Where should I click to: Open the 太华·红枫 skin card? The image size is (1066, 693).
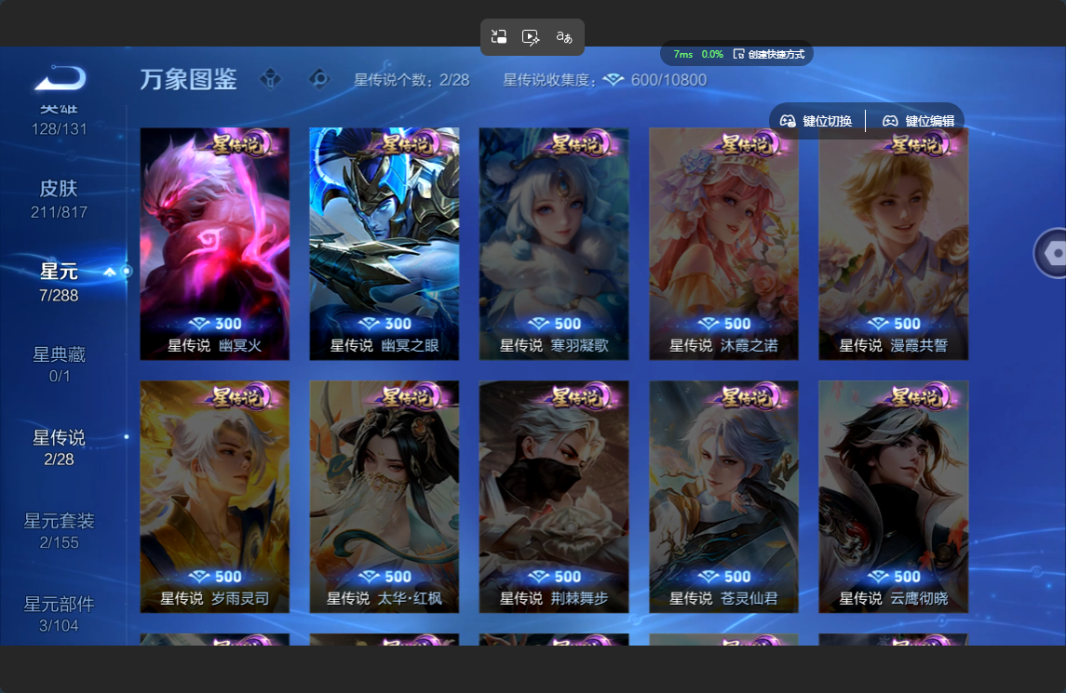tap(385, 497)
